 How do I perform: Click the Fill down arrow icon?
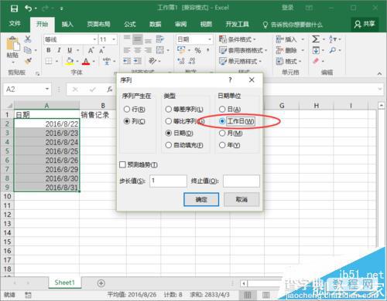(316, 50)
